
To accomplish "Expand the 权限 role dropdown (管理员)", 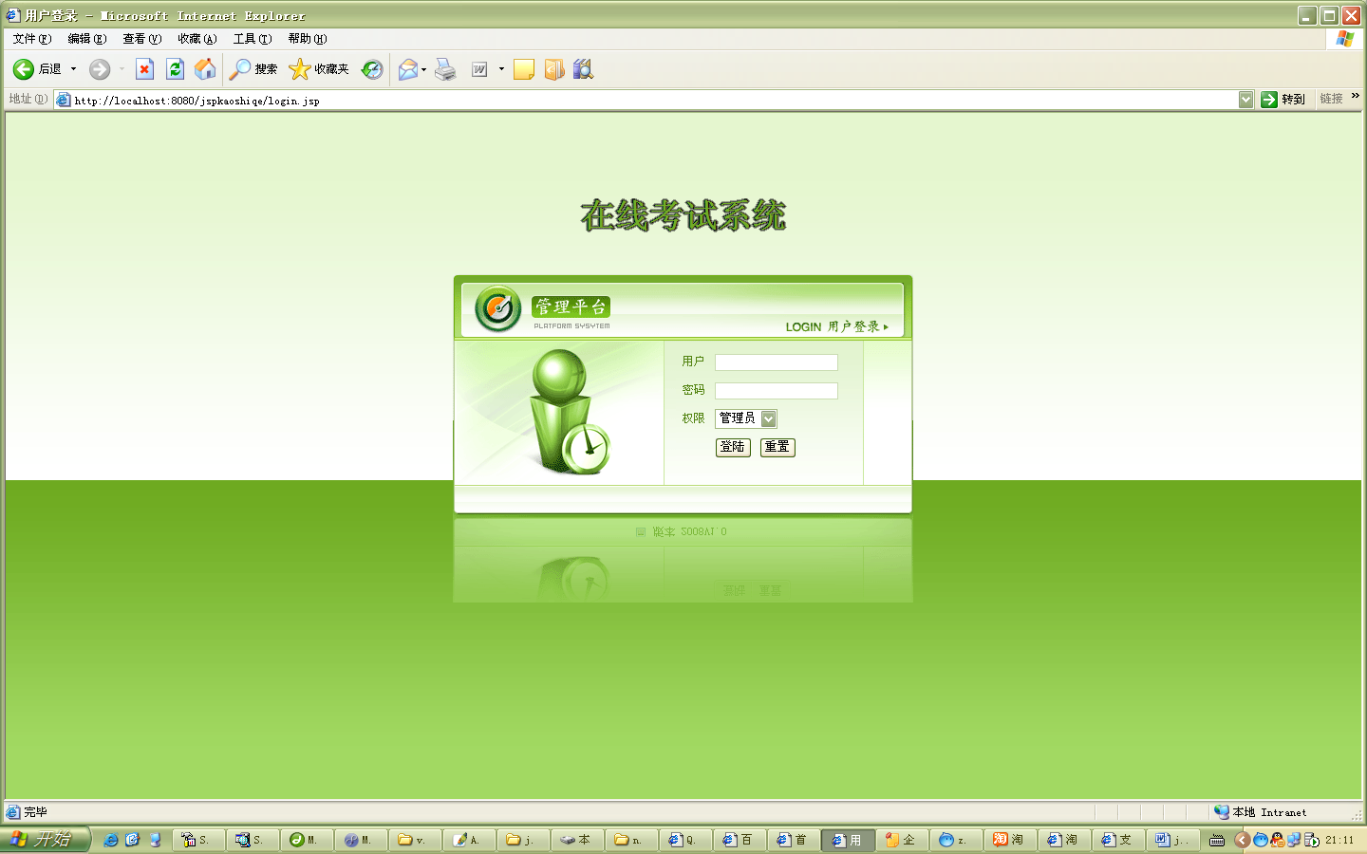I will tap(769, 418).
